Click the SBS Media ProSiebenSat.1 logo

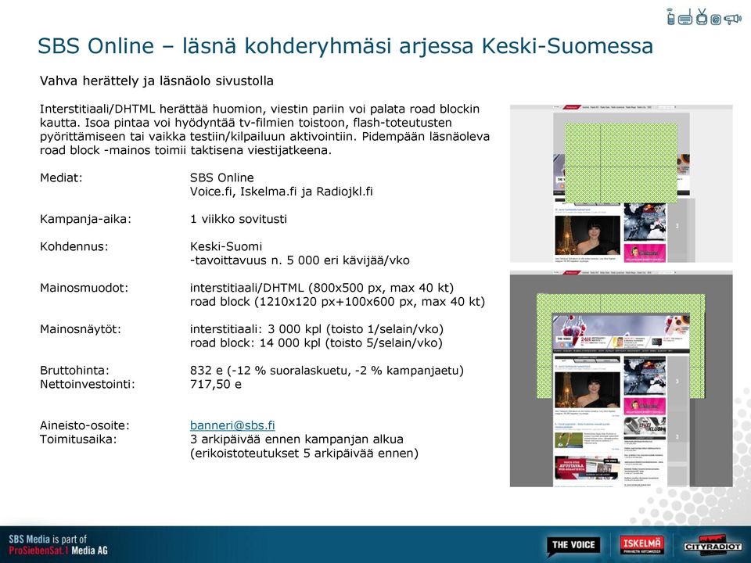[58, 545]
